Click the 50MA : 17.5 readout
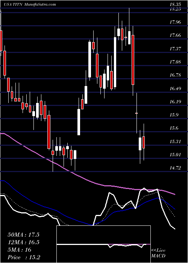The height and width of the screenshot is (263, 188). (x=23, y=235)
